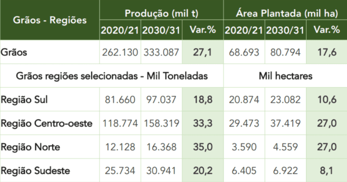Click Centro-oeste production value 158.319
This screenshot has height=182, width=347.
point(161,123)
